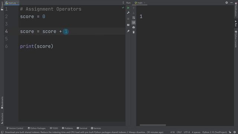Open editor tab options kebab menu

[x=123, y=3]
